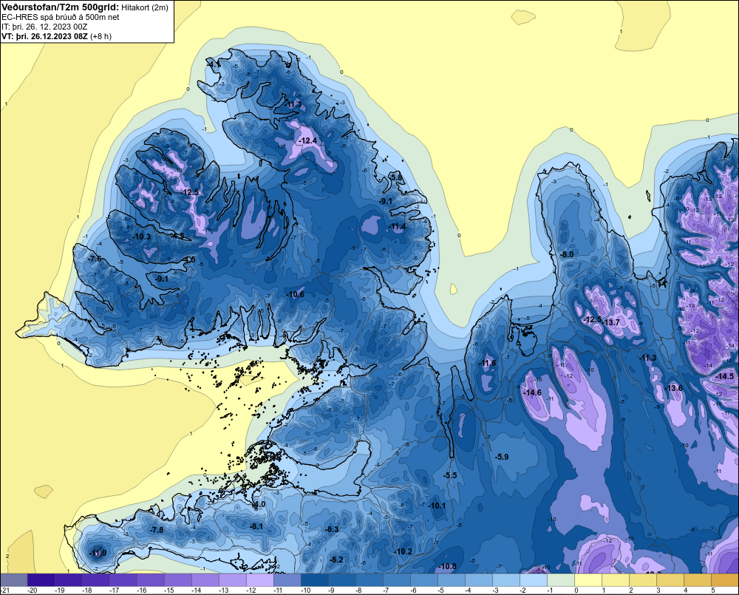Click the valid time "VT: þri. 26.12.2023 08Z"
Image resolution: width=739 pixels, height=595 pixels.
click(44, 36)
